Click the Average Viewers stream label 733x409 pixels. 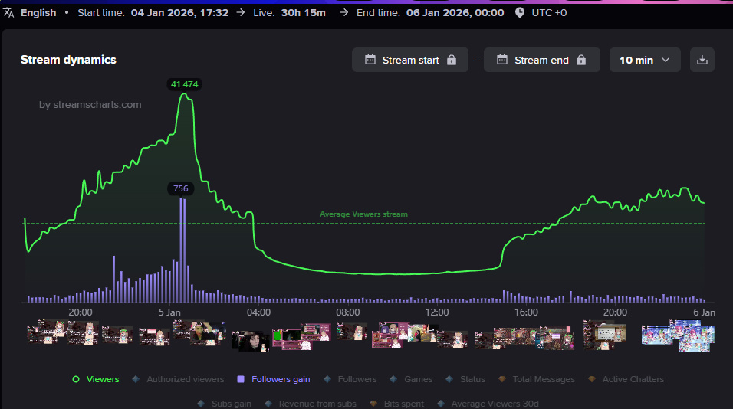(x=363, y=214)
